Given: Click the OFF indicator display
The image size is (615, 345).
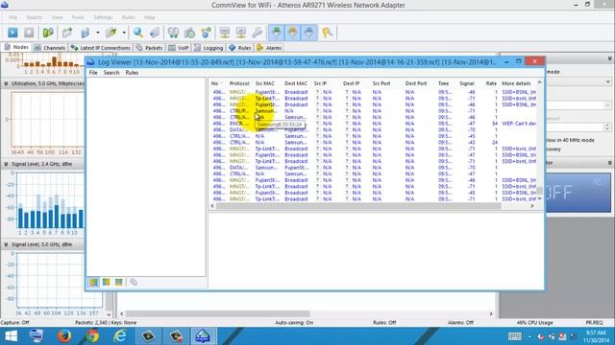Looking at the screenshot, I should [x=578, y=193].
